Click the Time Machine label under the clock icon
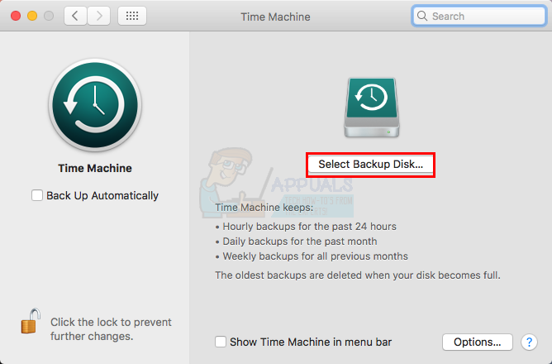This screenshot has height=364, width=552. [94, 168]
